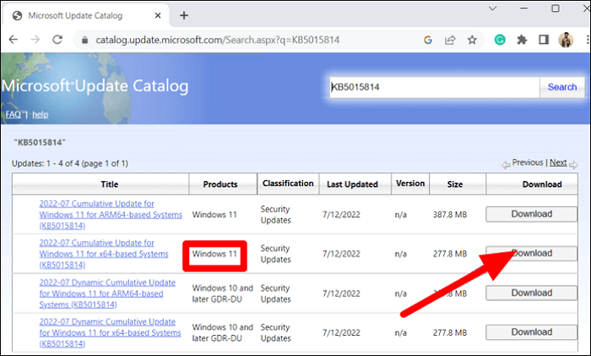Click the browser back arrow
Viewport: 591px width, 356px height.
(14, 40)
